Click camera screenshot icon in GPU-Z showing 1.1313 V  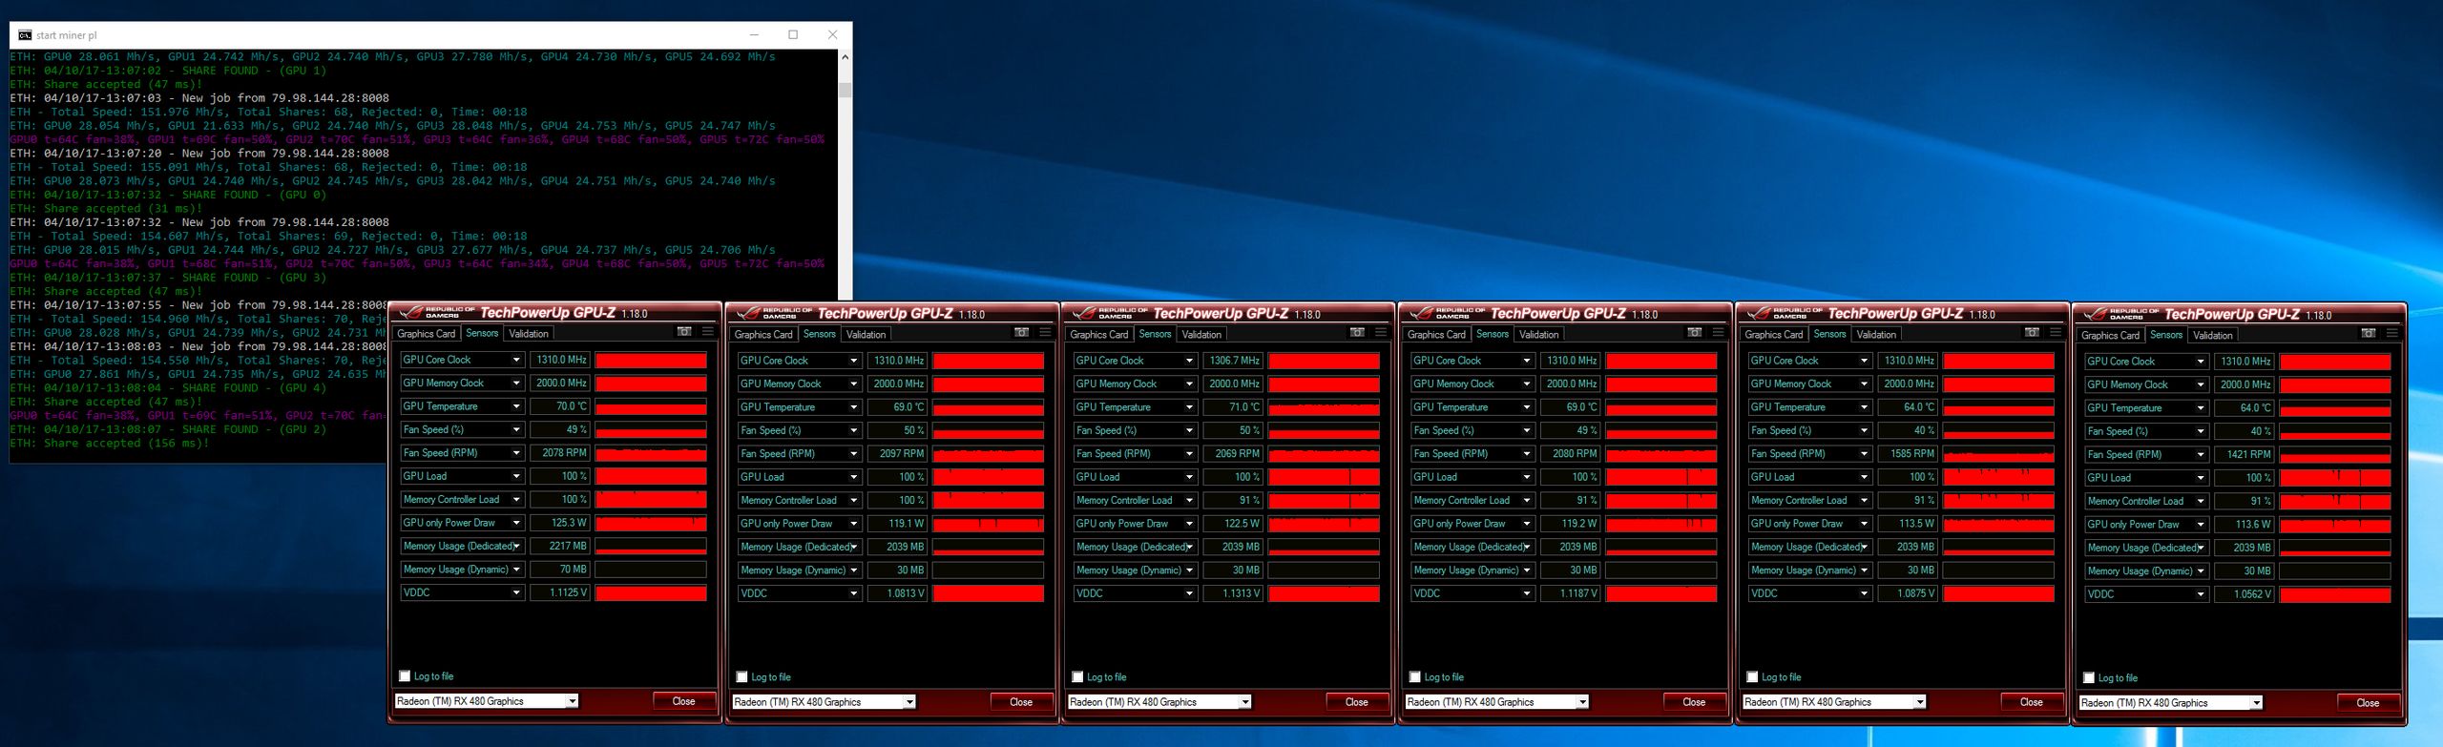click(1358, 333)
